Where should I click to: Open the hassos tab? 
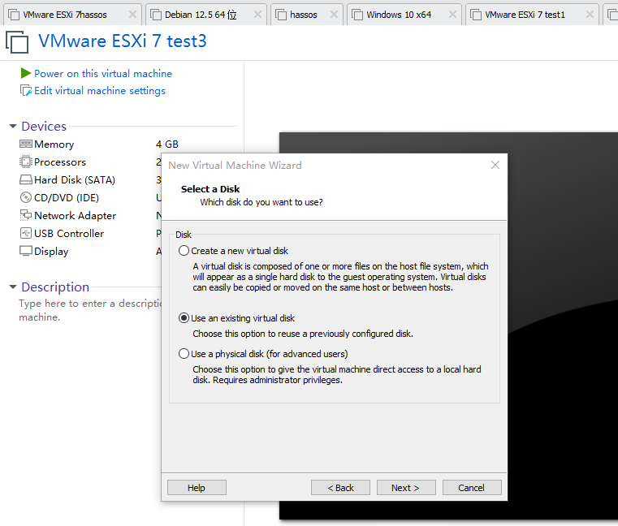307,15
